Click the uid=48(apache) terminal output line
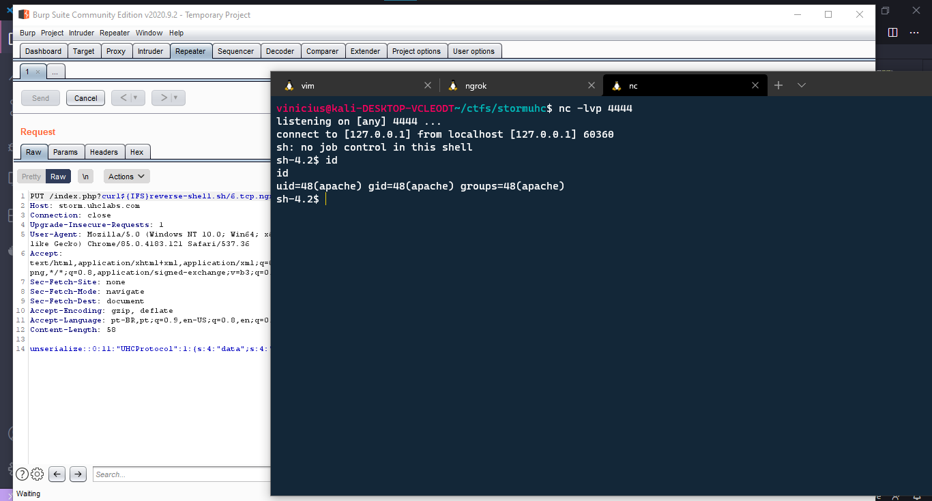 click(x=420, y=186)
